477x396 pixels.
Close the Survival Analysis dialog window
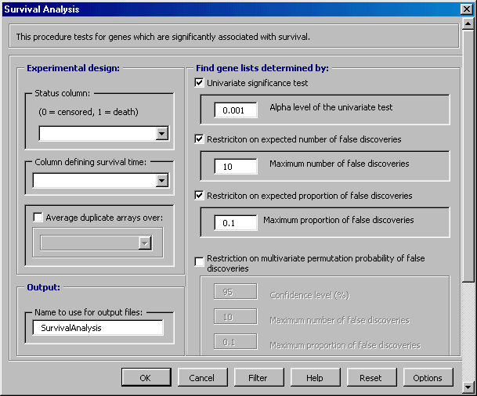pos(465,9)
